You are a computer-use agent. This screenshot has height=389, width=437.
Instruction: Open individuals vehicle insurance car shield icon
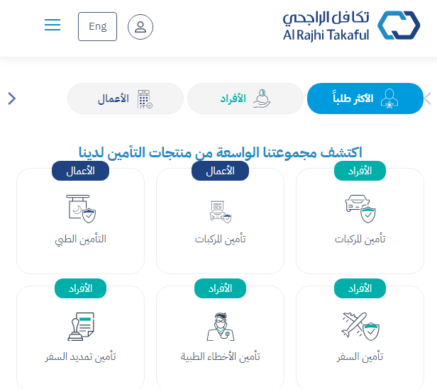[360, 208]
